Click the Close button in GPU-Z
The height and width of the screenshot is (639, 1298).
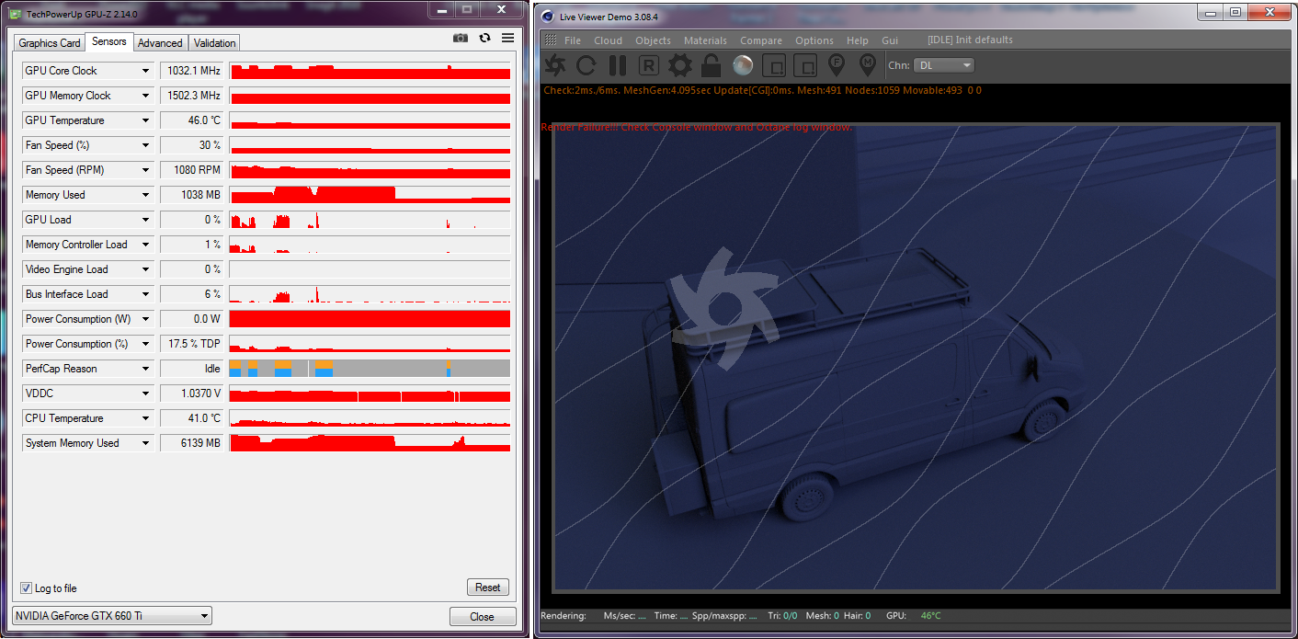pyautogui.click(x=482, y=617)
